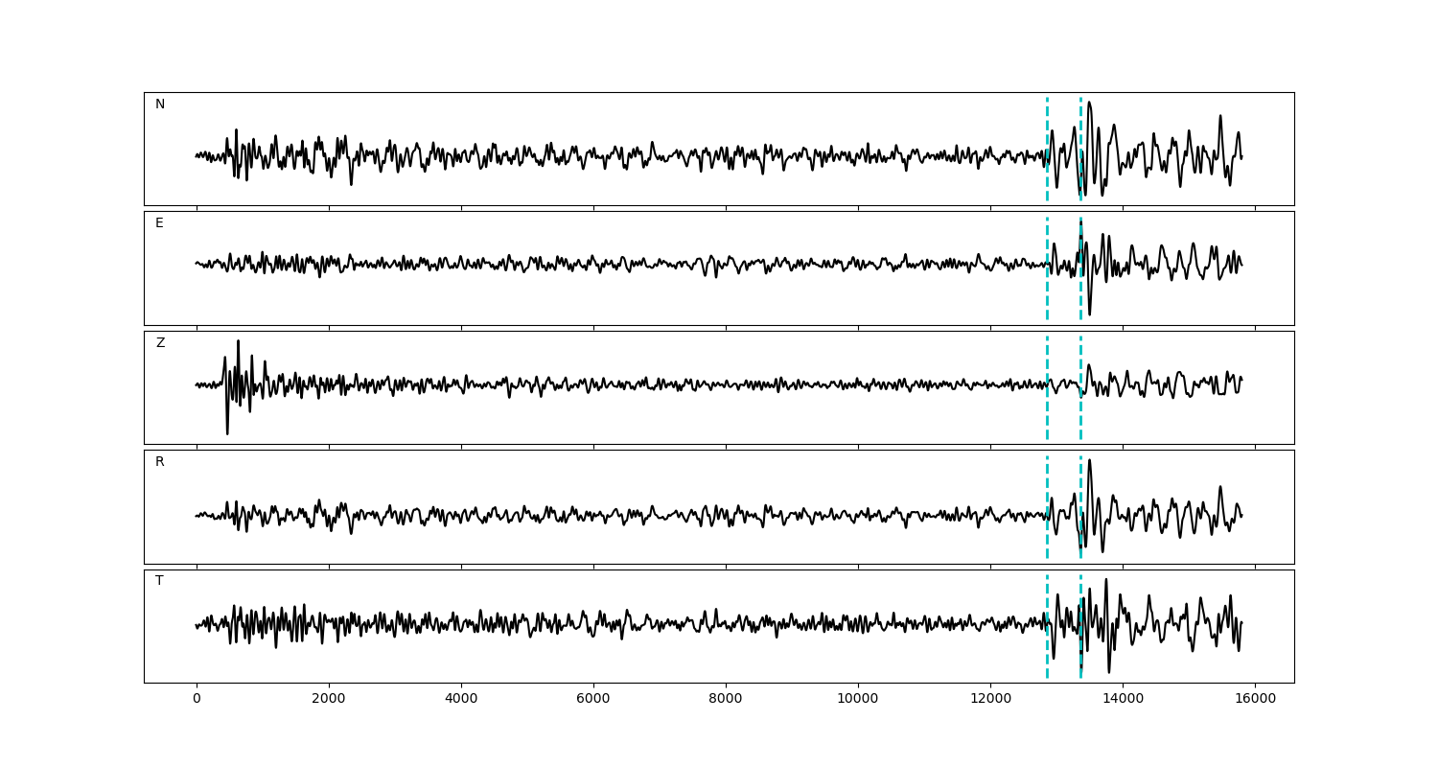Click the R component label
Screen dimensions: 1438x767
(160, 462)
